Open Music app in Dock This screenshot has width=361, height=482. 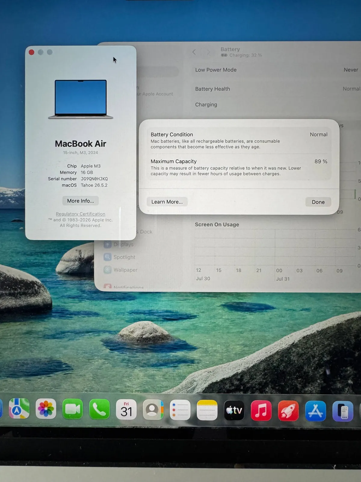pos(261,411)
